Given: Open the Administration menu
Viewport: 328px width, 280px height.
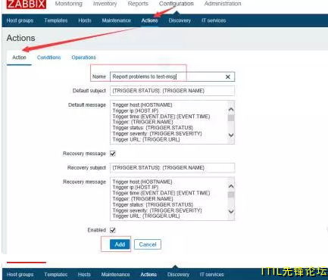Looking at the screenshot, I should point(223,4).
